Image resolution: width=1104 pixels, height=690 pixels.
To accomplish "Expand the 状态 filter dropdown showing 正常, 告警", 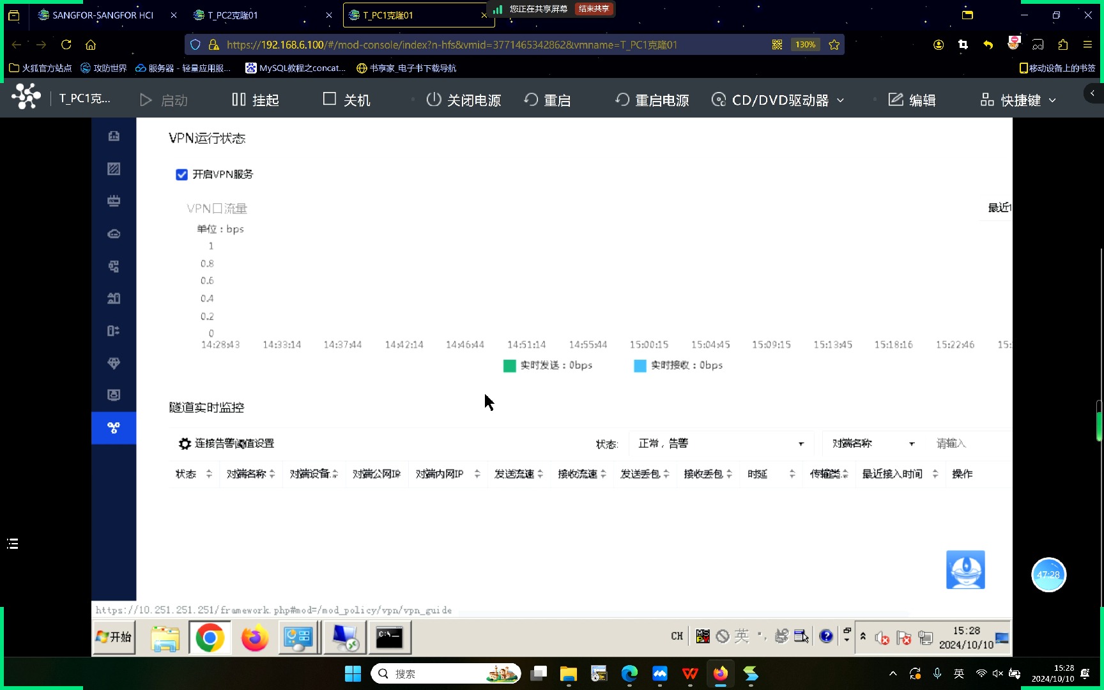I will [721, 443].
